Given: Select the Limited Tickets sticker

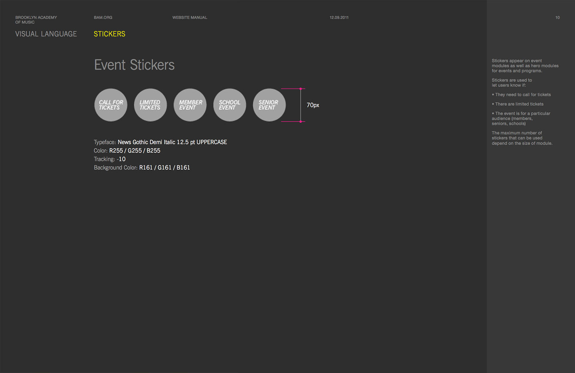Looking at the screenshot, I should (150, 105).
